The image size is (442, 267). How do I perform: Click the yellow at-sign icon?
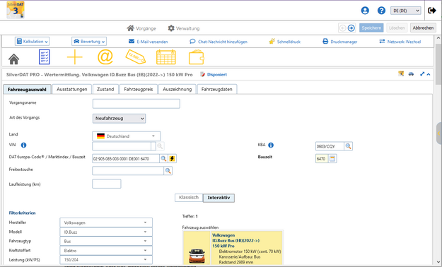105,57
